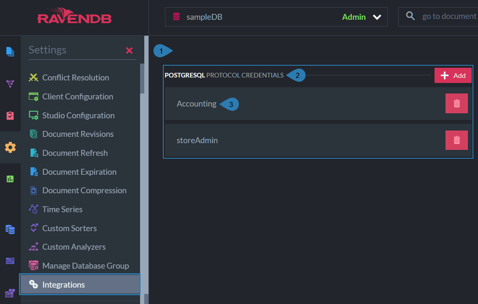Open the Databases stack sidebar icon
Screen dimensions: 478x304
[10, 229]
